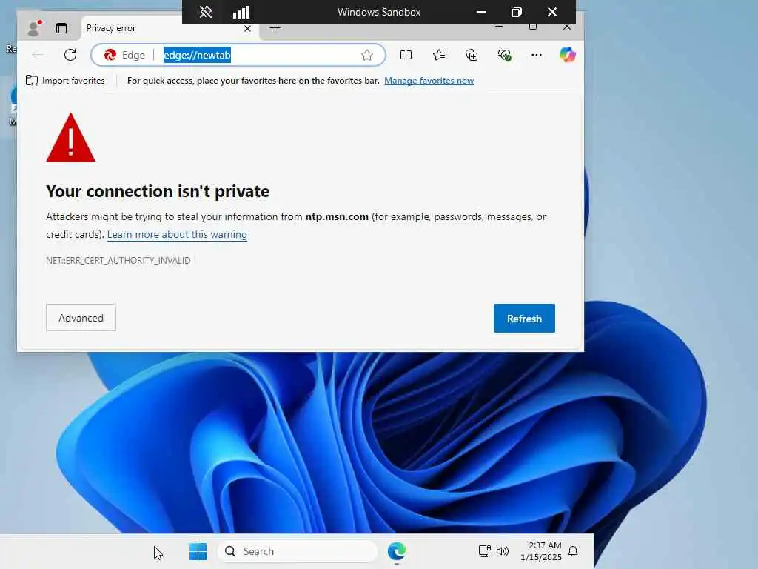The image size is (758, 569).
Task: Add page to favorites star icon
Action: (x=367, y=55)
